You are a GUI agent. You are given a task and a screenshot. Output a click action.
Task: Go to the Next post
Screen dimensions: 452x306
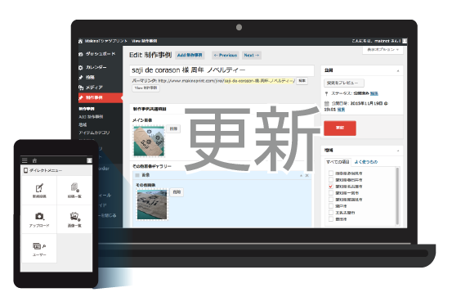(x=252, y=55)
